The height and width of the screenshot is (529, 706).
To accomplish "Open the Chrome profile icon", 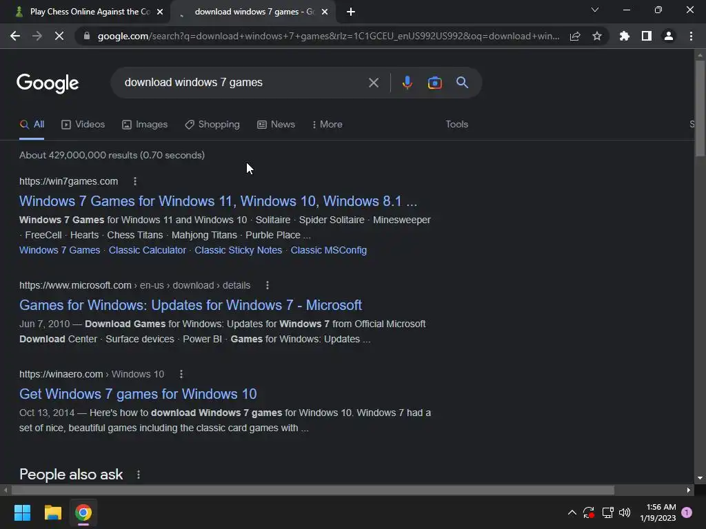I will (669, 36).
